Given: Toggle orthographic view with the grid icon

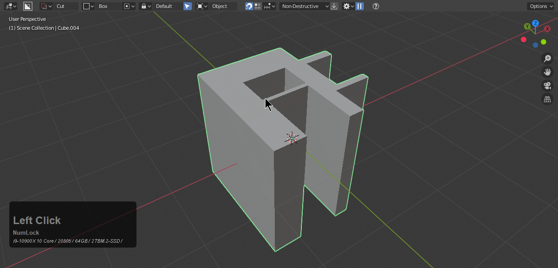Looking at the screenshot, I should click(547, 99).
